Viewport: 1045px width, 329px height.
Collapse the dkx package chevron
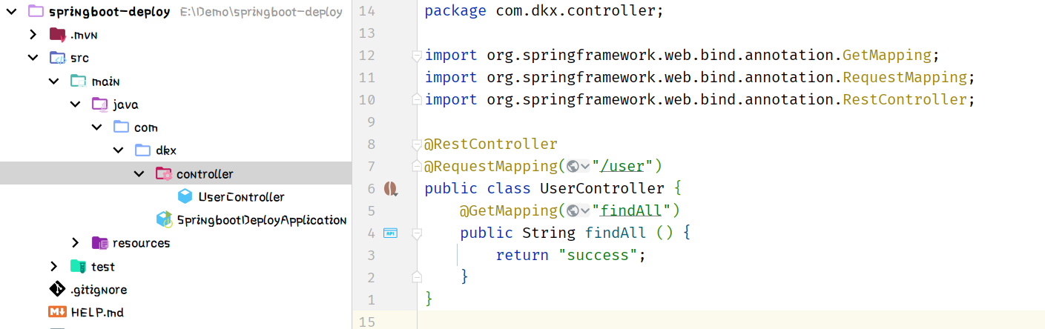pos(118,150)
